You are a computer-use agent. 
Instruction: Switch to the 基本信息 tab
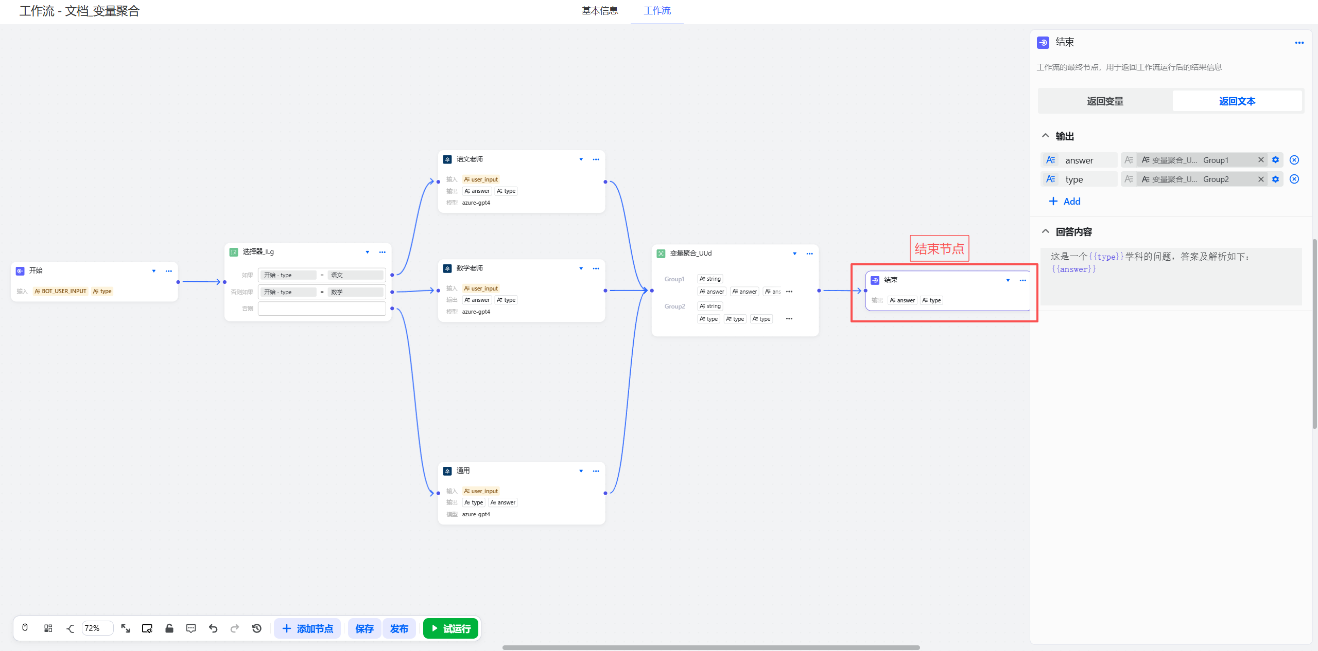(x=599, y=11)
